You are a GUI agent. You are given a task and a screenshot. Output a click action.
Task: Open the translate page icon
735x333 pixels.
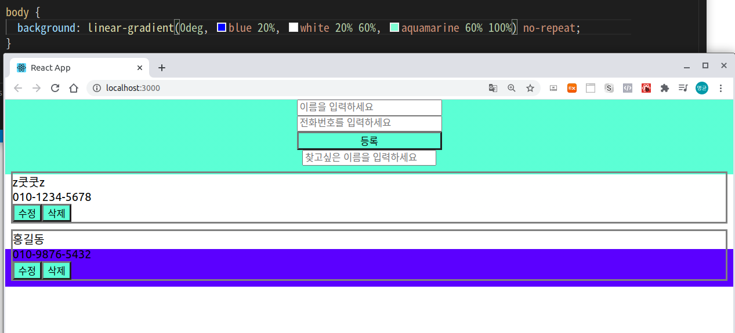coord(493,88)
